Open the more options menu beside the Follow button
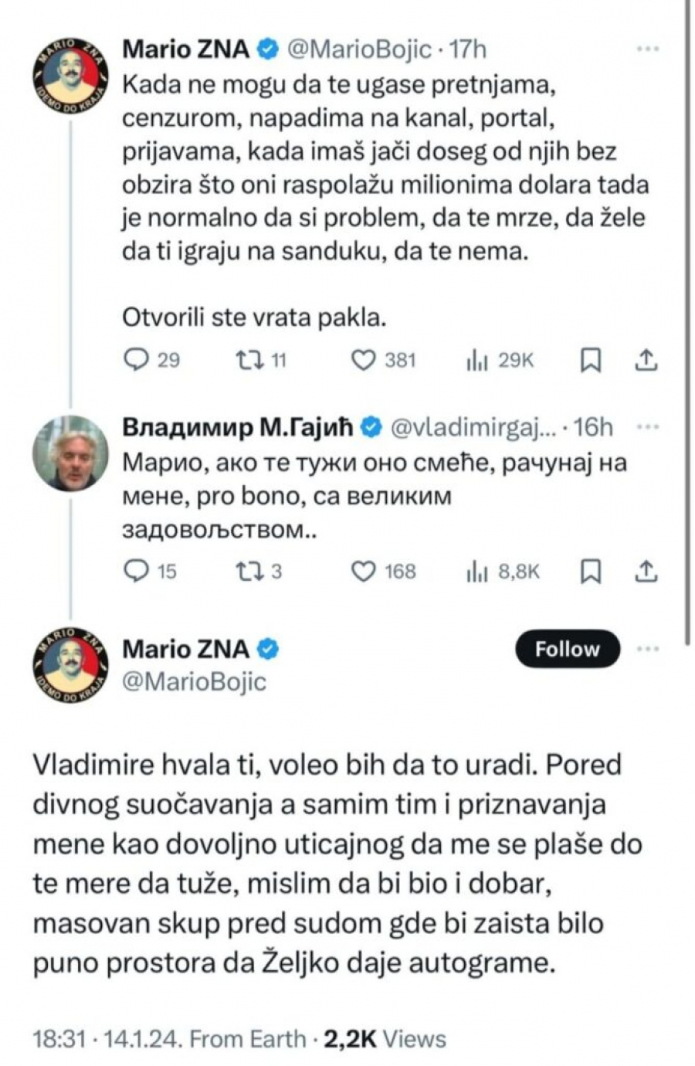This screenshot has width=695, height=1066. coord(647,649)
